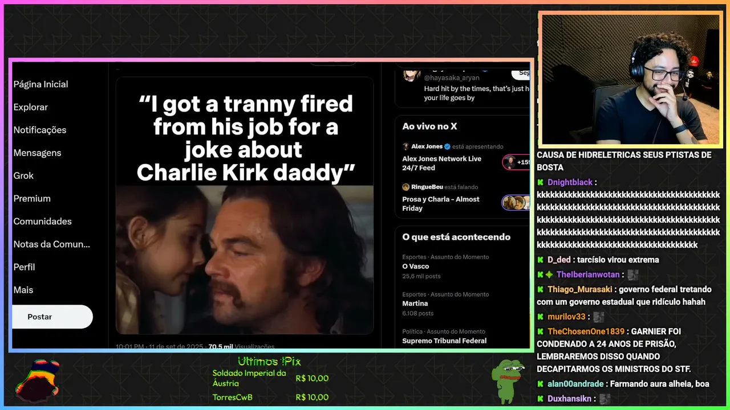Open Supremo Tribunal Federal trending topic
This screenshot has width=730, height=410.
tap(444, 341)
